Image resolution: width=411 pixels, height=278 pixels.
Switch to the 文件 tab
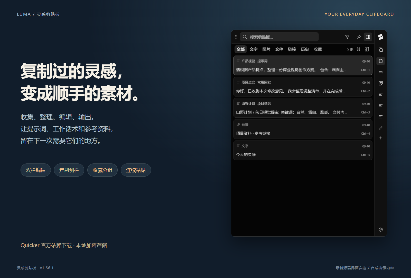click(279, 49)
